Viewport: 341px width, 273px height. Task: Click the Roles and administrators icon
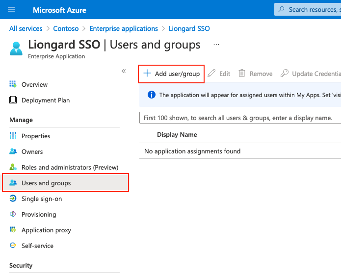coord(13,167)
